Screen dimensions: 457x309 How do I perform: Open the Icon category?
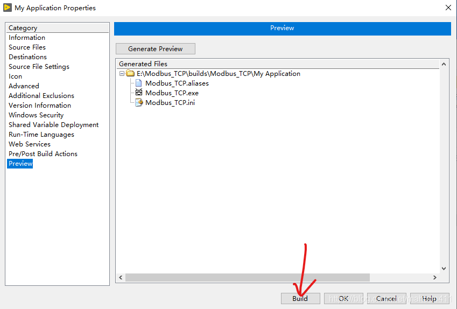click(15, 76)
